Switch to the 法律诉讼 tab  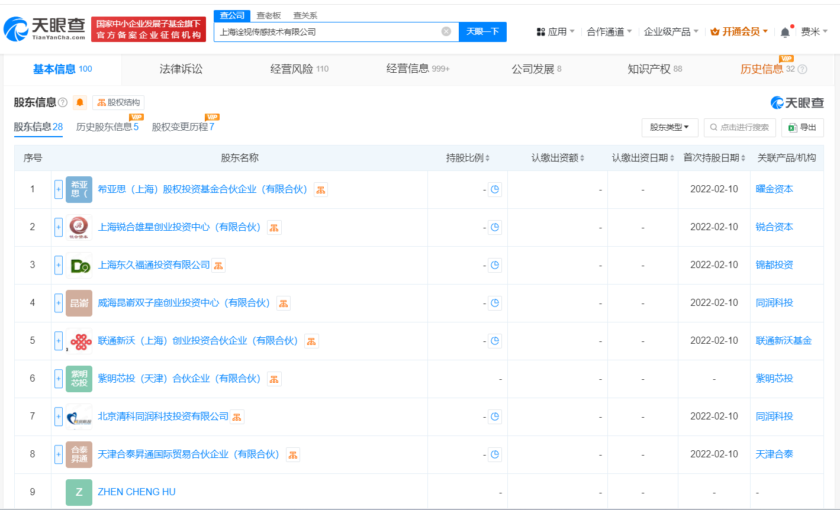[181, 69]
